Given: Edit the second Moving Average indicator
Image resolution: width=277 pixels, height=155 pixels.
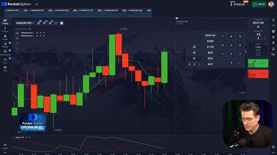Looking at the screenshot, I should [40, 36].
